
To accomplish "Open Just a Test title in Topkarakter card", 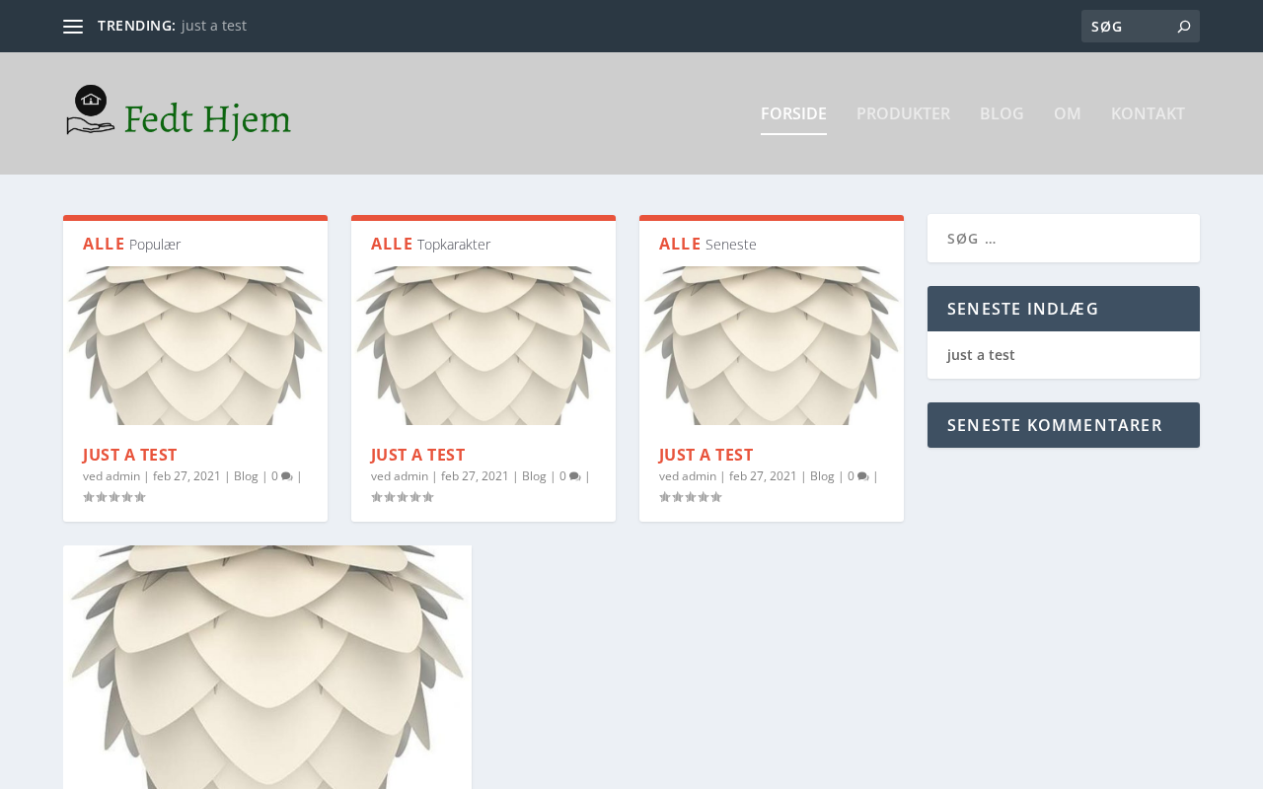I will point(417,455).
